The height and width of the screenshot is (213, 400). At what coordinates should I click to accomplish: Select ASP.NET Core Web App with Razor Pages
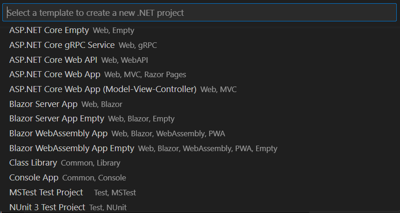[x=54, y=74]
